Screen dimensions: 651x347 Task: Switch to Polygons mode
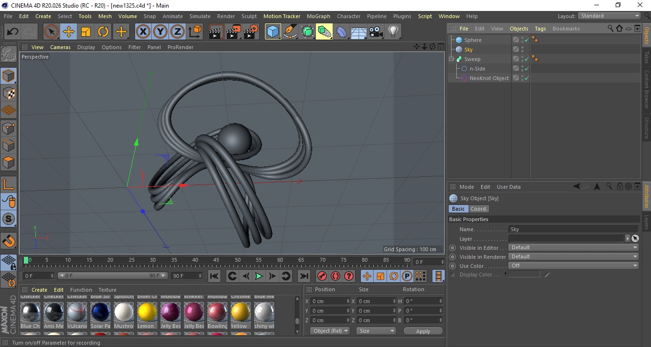coord(9,163)
